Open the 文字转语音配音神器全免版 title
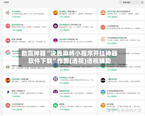This screenshot has width=145, height=116. tap(117, 38)
